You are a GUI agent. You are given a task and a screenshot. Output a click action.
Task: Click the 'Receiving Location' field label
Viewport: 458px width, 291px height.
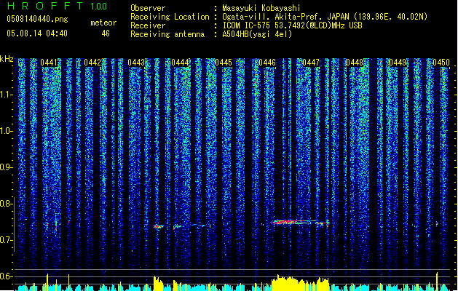(170, 17)
